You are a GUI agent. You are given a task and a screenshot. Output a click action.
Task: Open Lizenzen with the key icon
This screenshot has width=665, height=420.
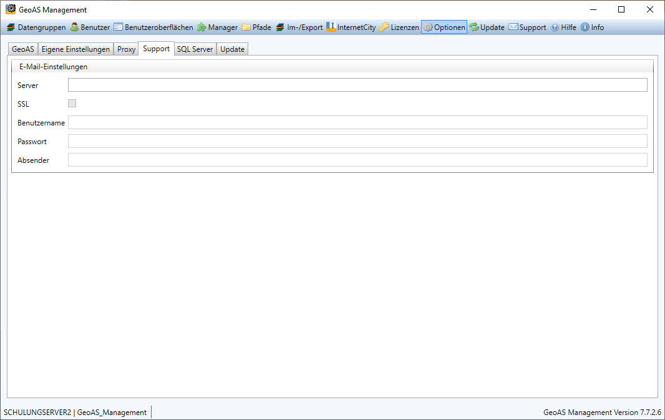click(x=384, y=27)
